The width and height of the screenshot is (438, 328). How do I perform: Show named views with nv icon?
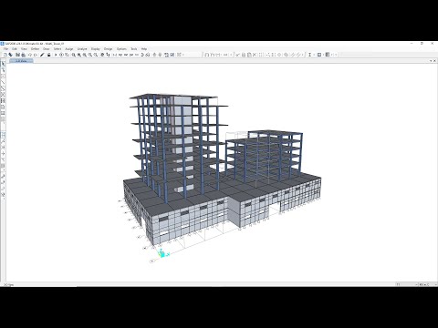tap(137, 55)
